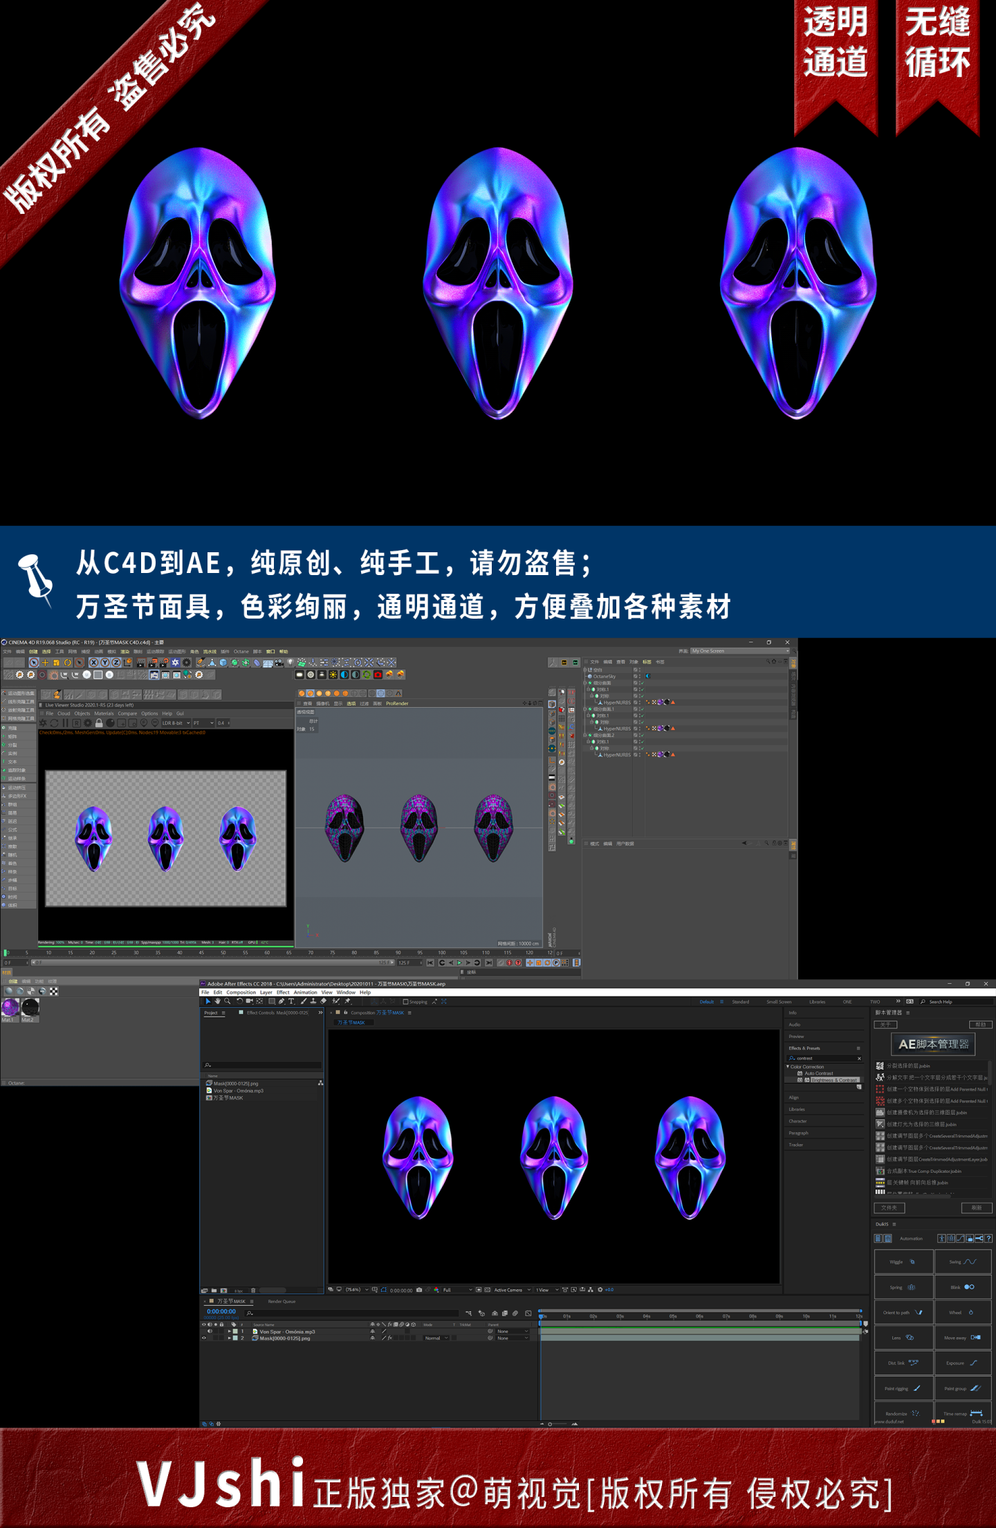
Task: Switch to the Standard workspace
Action: [740, 1001]
